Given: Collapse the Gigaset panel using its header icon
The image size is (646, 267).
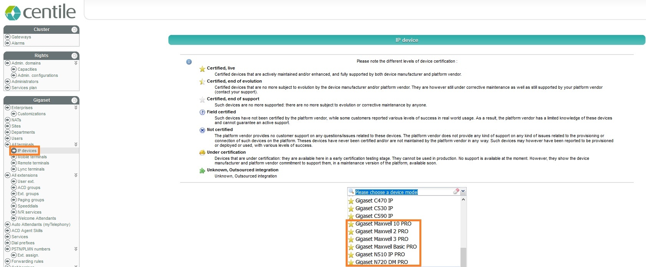Looking at the screenshot, I should pyautogui.click(x=75, y=100).
